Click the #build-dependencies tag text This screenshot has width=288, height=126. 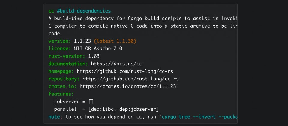point(84,11)
